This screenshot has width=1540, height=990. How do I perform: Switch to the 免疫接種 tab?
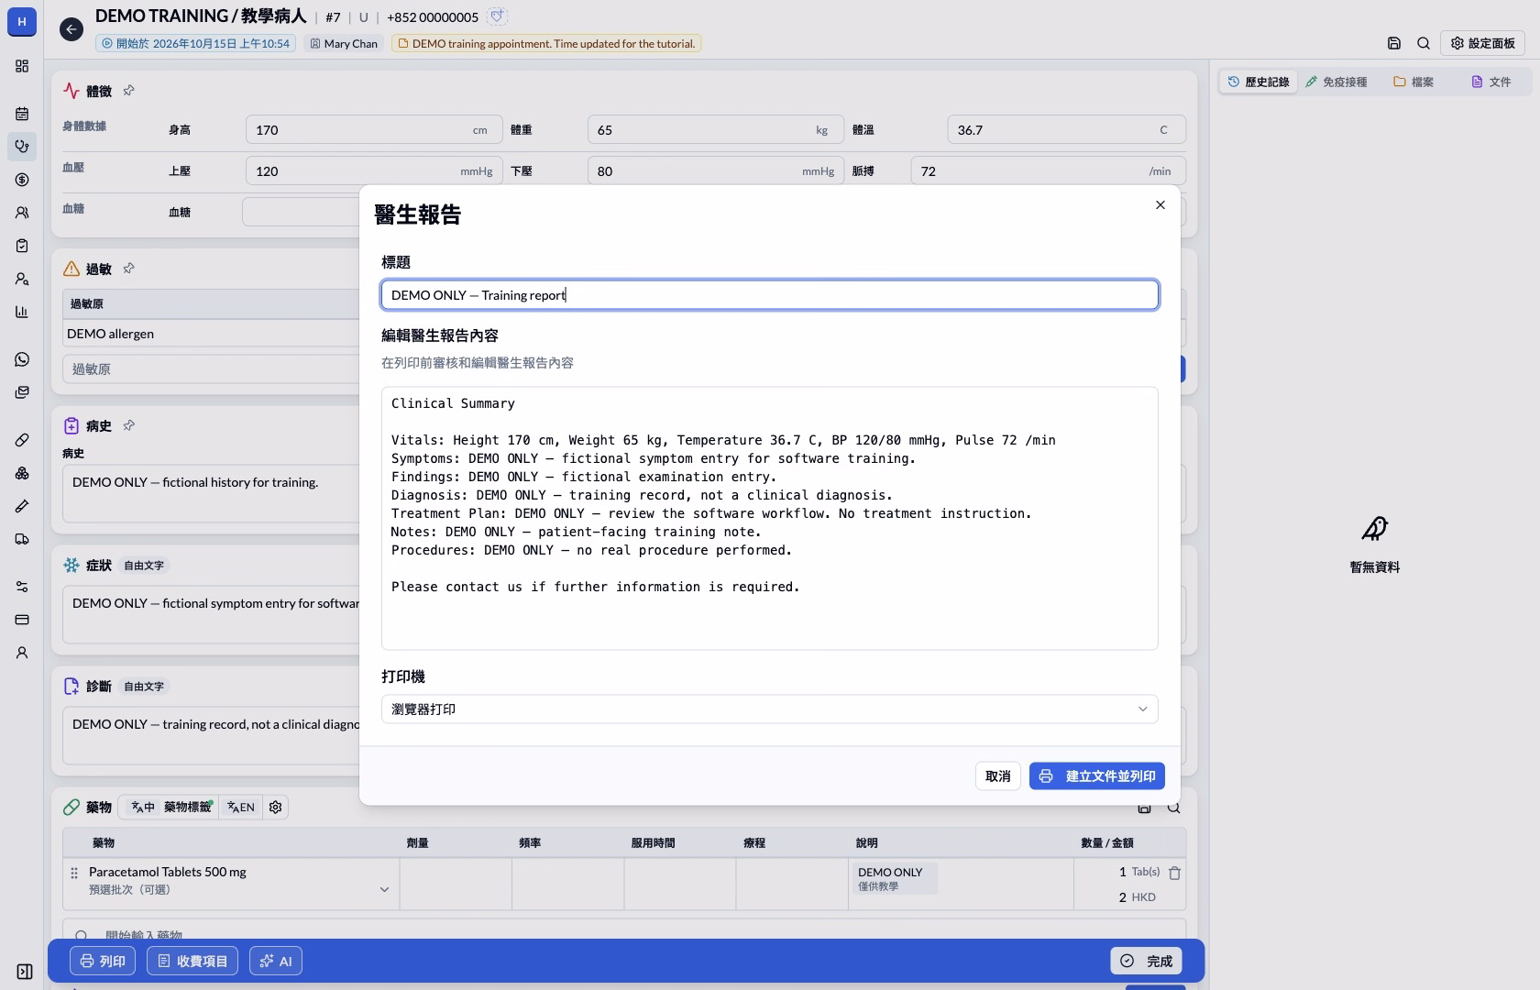tap(1336, 82)
